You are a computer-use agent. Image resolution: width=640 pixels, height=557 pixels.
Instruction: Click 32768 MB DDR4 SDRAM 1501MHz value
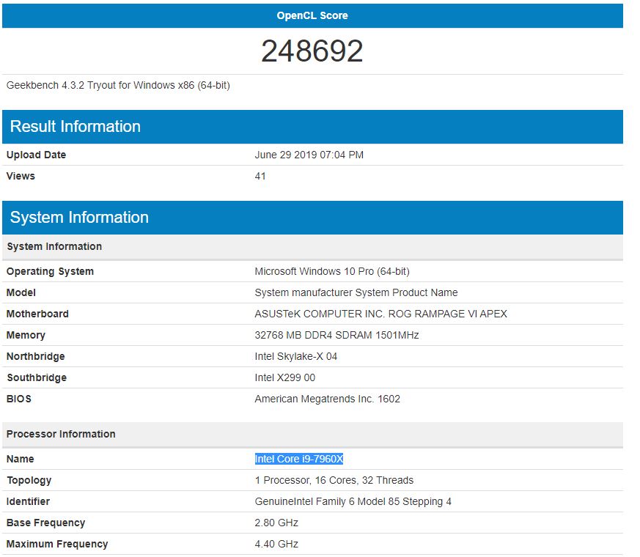(336, 335)
